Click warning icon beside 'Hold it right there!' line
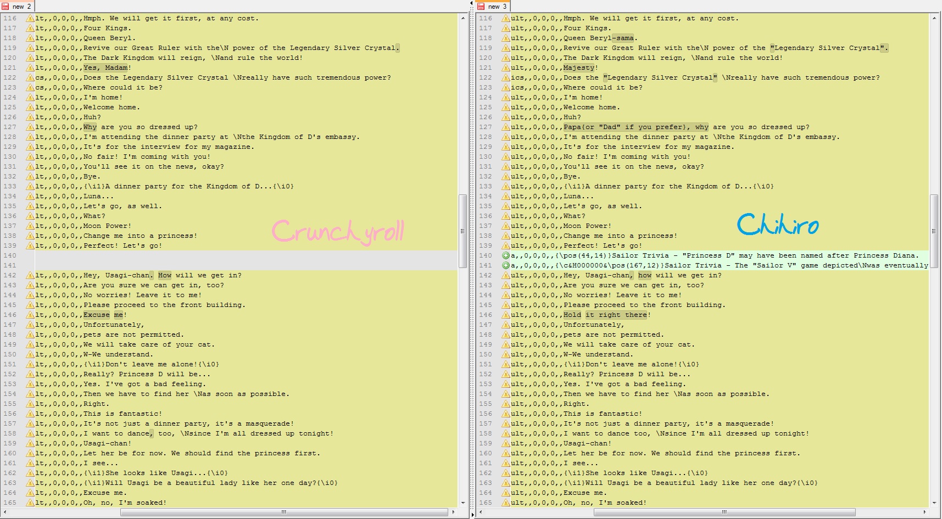Screen dimensions: 942x519 click(506, 315)
